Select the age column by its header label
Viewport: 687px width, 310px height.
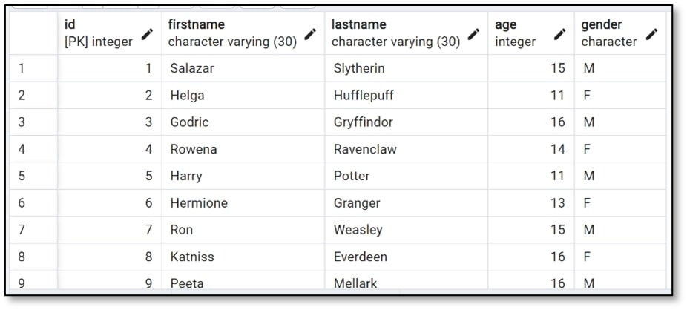tap(506, 25)
